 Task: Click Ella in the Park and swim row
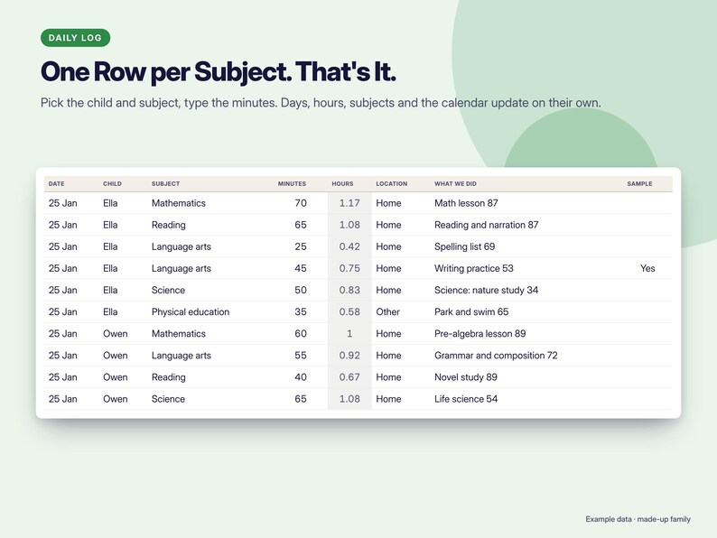pos(110,311)
